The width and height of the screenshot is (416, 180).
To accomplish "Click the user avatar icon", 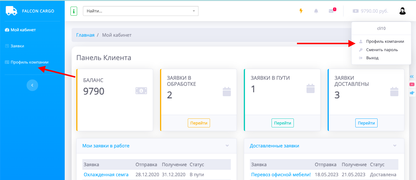I will click(402, 11).
